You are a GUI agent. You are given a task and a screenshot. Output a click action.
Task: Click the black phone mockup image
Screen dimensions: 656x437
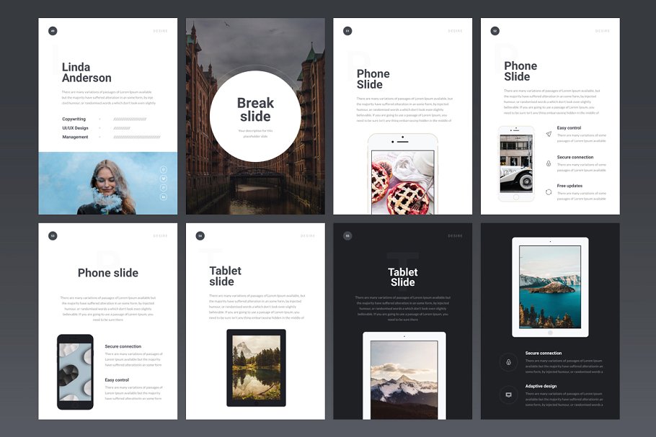[x=75, y=371]
